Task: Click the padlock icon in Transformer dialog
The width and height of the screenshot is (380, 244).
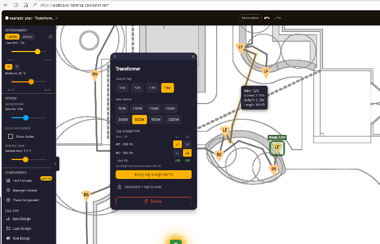Action: pos(119,187)
